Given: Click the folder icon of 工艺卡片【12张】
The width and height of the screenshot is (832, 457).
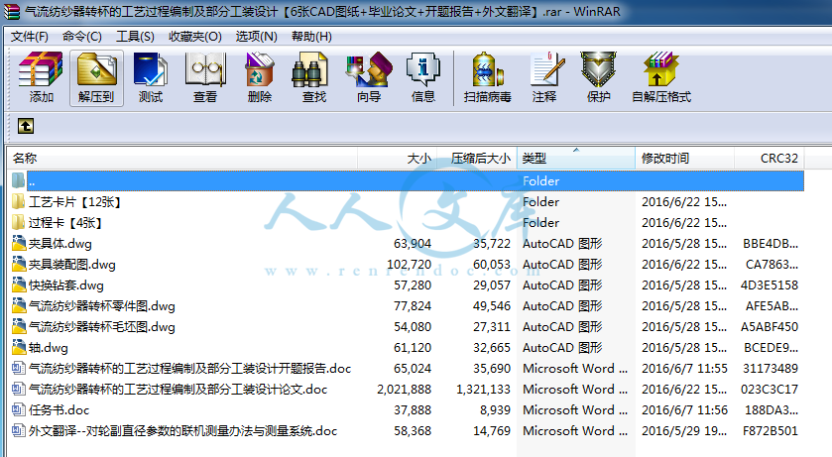Looking at the screenshot, I should coord(19,201).
